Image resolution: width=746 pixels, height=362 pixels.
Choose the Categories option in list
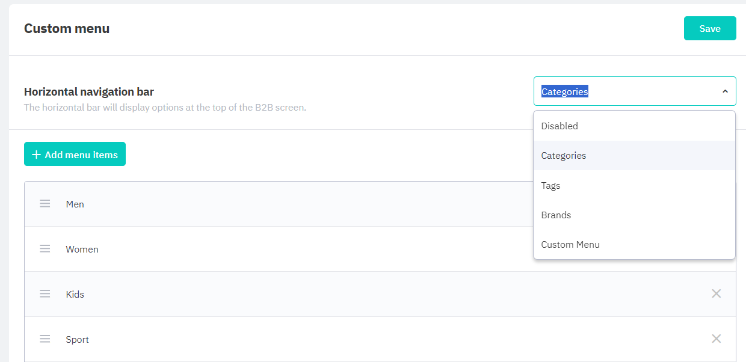coord(564,156)
